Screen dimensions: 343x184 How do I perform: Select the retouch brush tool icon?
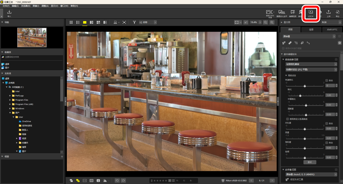click(290, 43)
